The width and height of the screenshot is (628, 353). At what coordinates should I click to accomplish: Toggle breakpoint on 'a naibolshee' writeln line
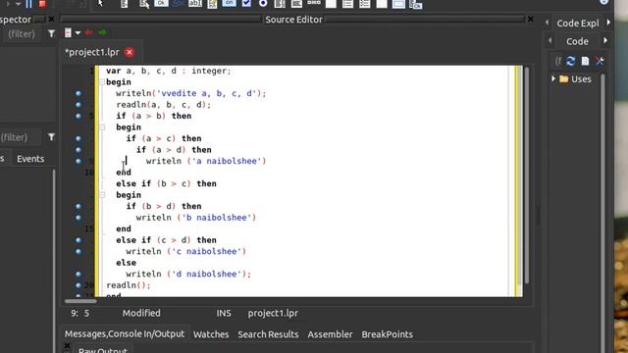tap(78, 161)
